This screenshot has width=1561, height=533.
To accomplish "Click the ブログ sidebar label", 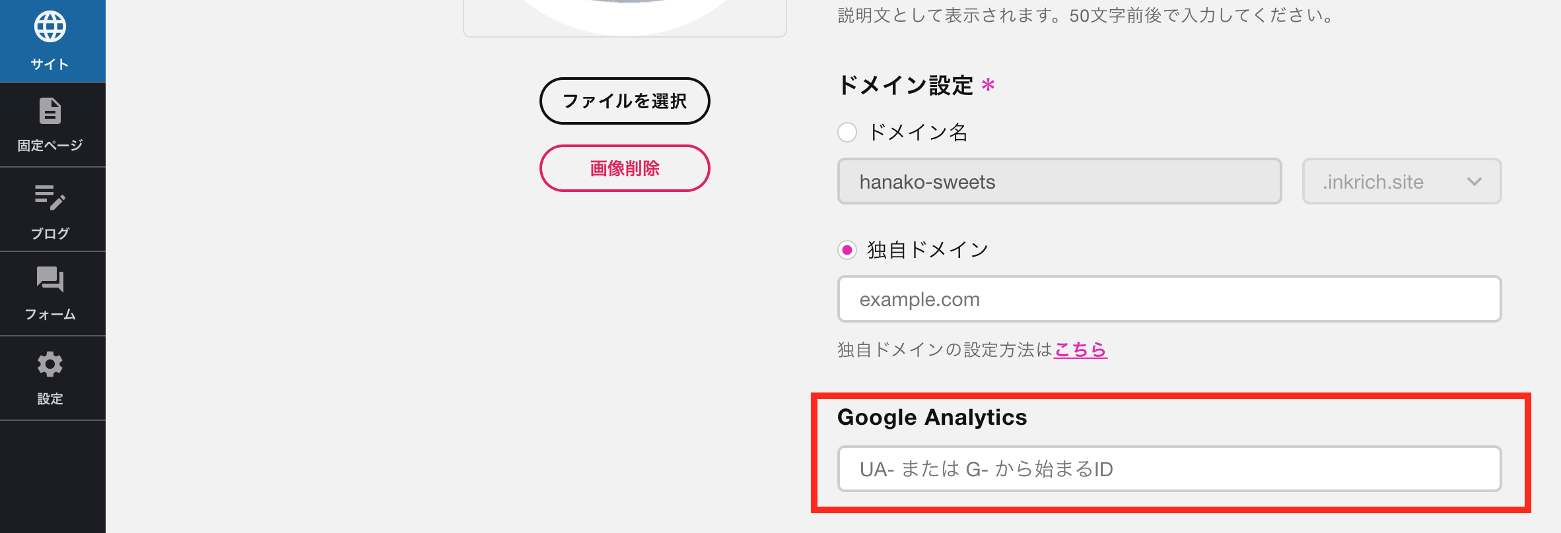I will coord(50,234).
